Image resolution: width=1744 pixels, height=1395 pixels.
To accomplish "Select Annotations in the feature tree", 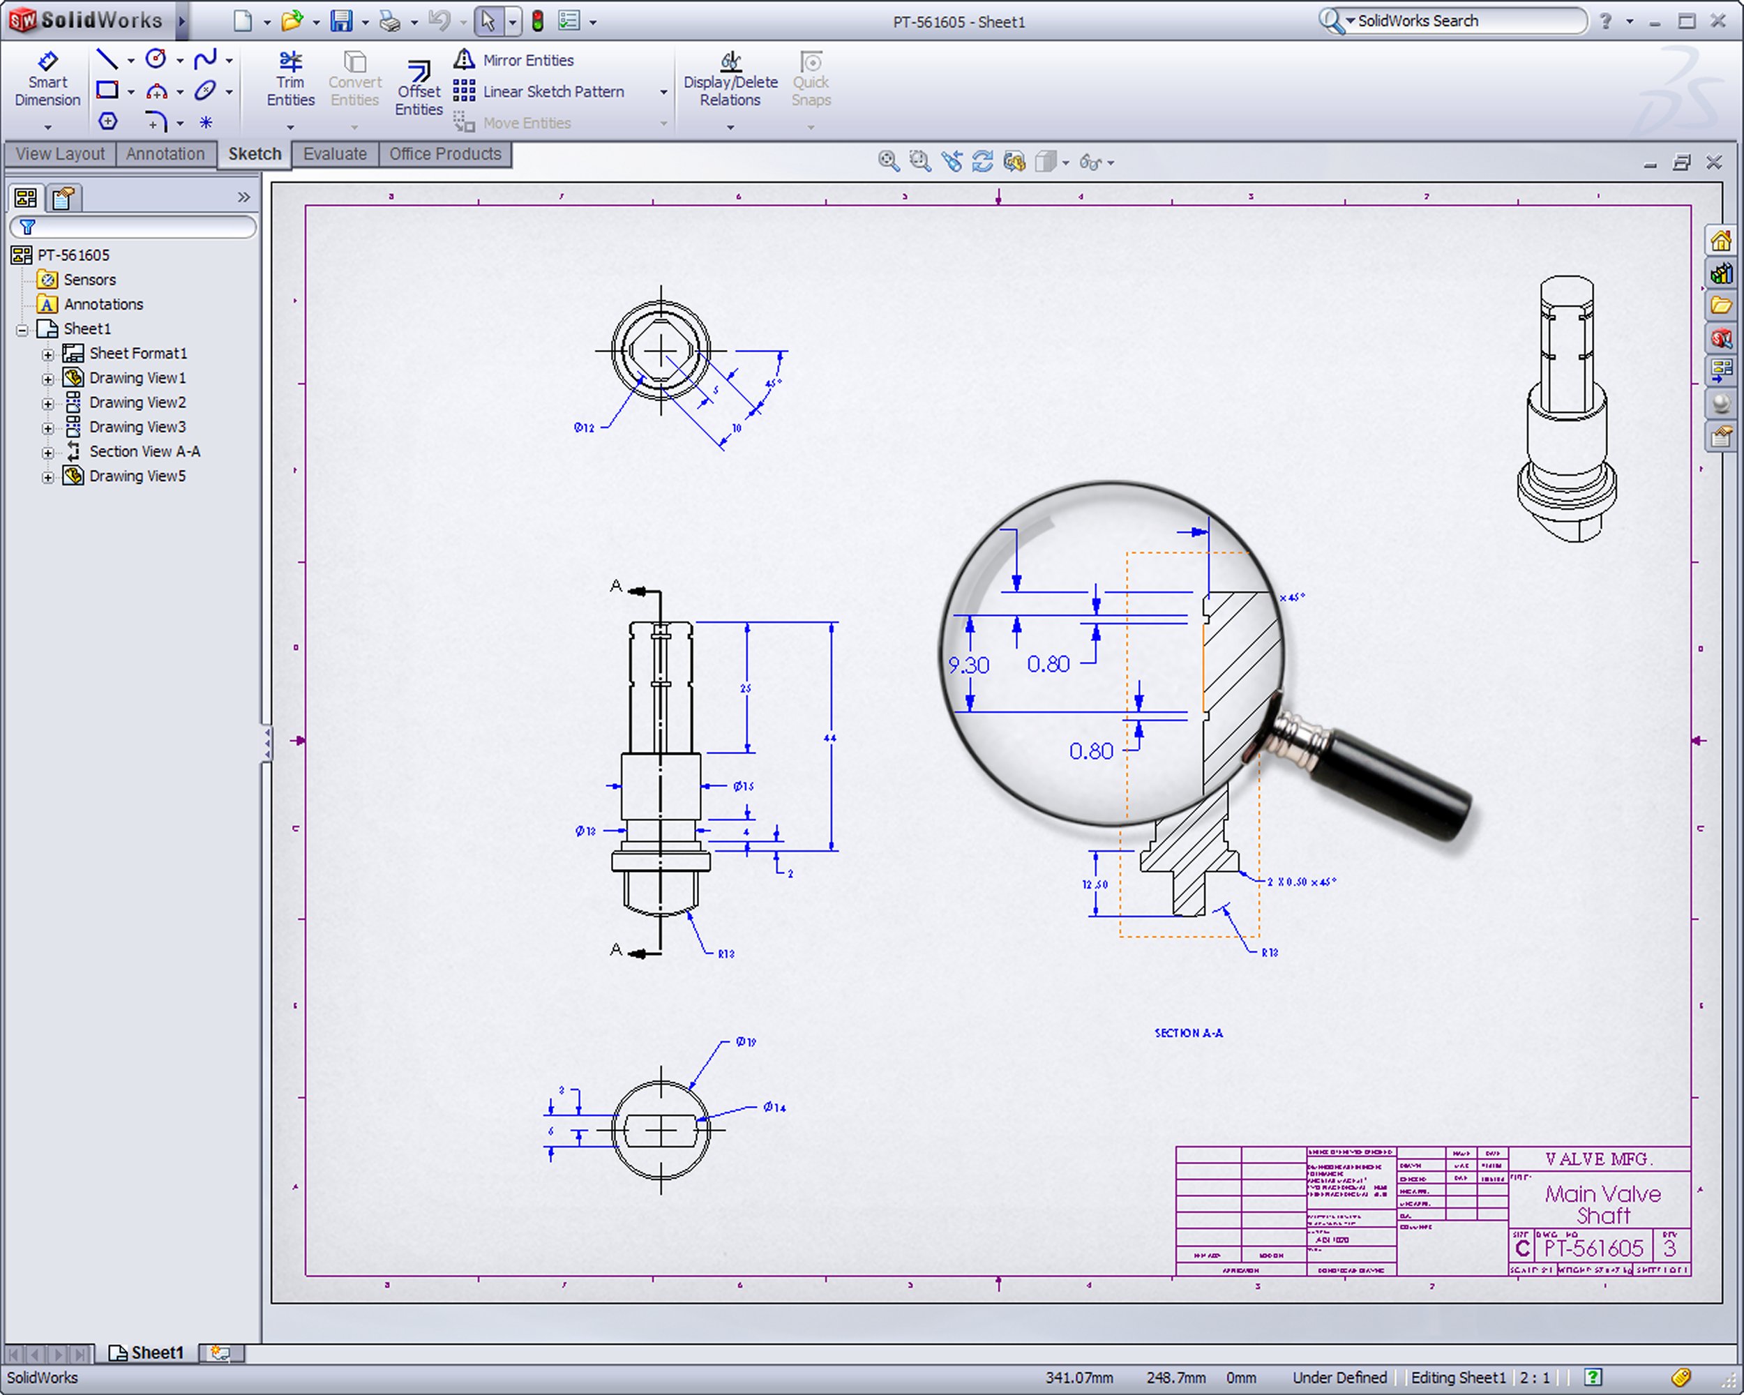I will pyautogui.click(x=103, y=304).
